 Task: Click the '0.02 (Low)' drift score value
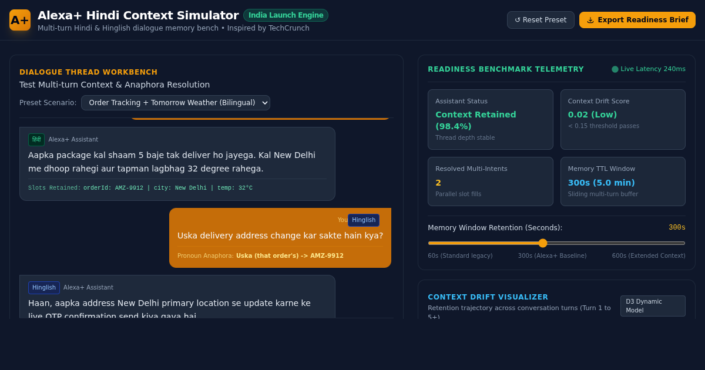592,115
